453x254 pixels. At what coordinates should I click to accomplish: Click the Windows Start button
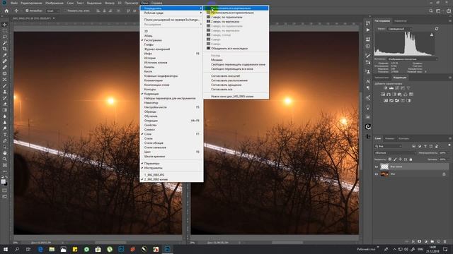pyautogui.click(x=6, y=249)
